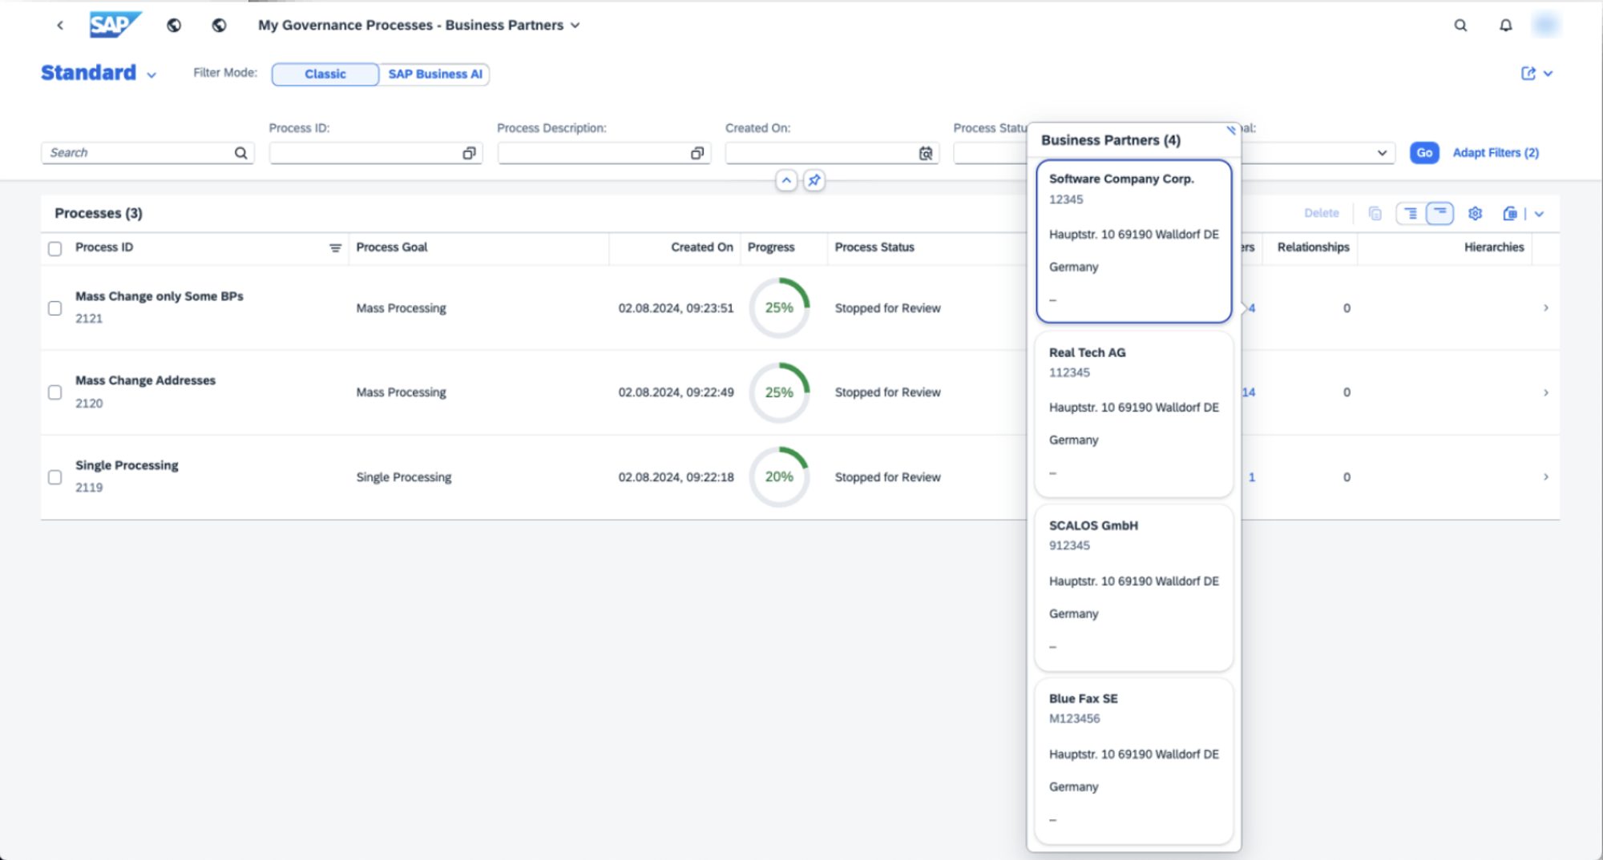1603x860 pixels.
Task: Click the Created On column header
Action: pyautogui.click(x=702, y=247)
